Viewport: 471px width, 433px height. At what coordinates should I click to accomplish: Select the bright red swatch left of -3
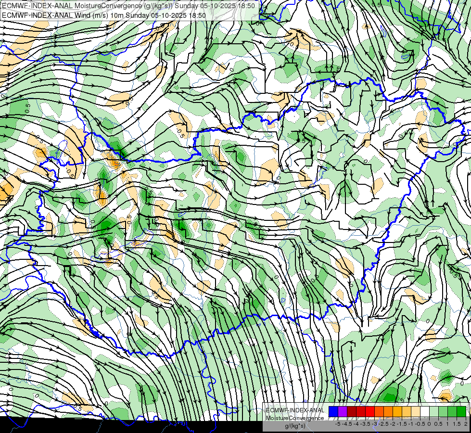tap(370, 412)
